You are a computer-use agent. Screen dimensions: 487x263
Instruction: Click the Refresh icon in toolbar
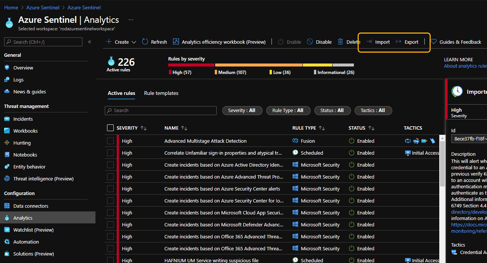point(145,42)
